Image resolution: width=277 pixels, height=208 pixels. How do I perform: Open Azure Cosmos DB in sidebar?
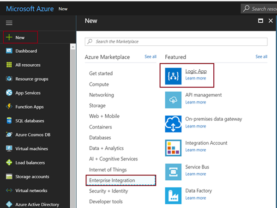(31, 135)
